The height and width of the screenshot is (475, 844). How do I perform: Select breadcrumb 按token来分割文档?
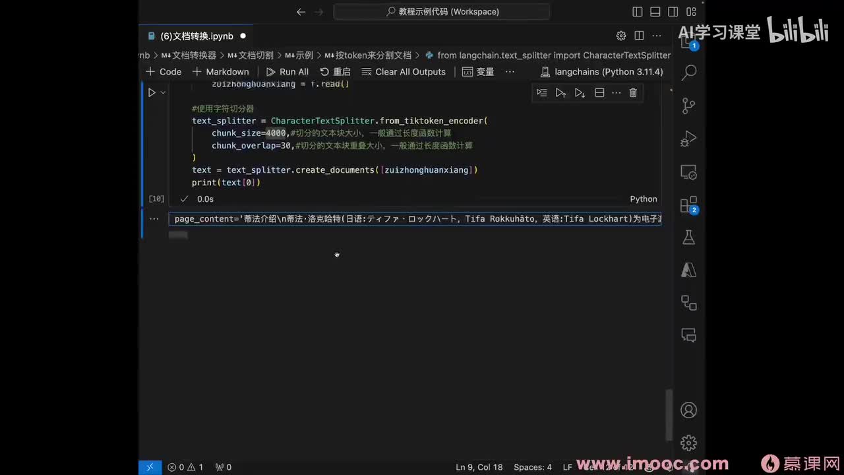[368, 55]
